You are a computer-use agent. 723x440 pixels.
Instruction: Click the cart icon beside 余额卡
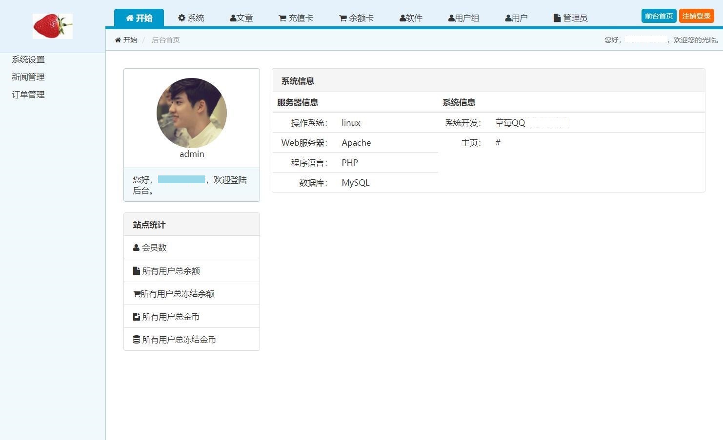343,19
